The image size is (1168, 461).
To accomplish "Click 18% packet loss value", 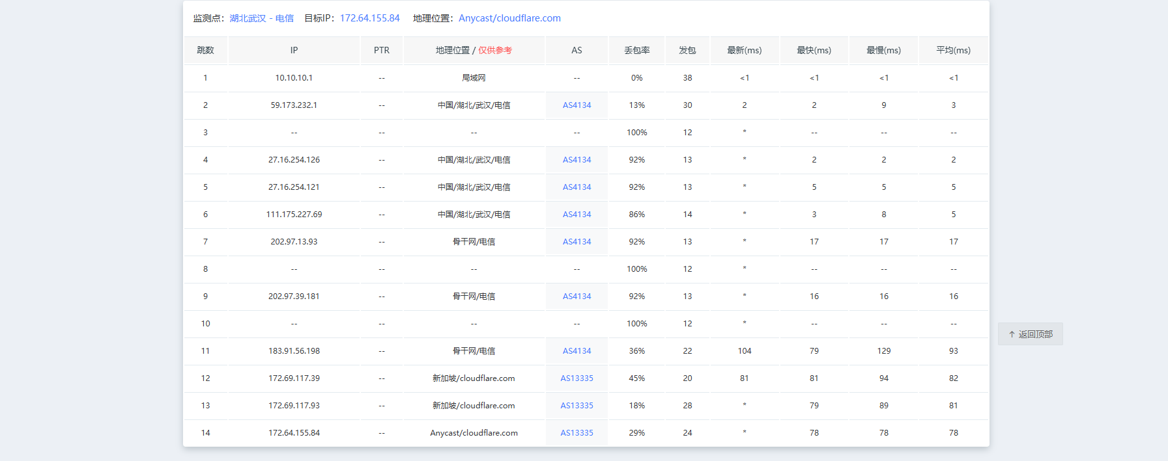I will [x=636, y=406].
